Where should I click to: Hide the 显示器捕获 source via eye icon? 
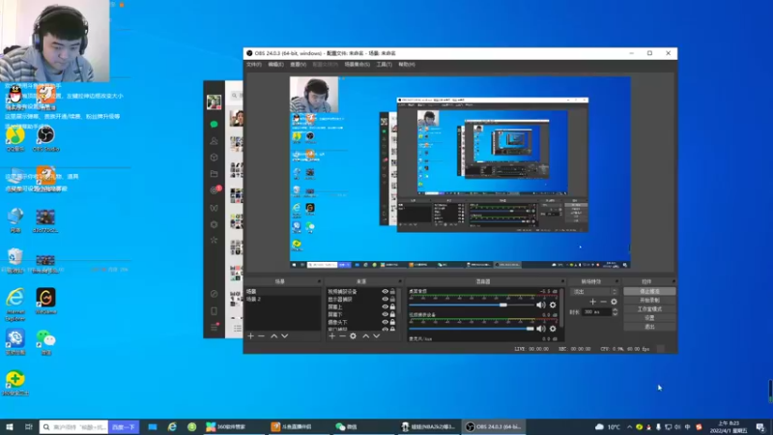coord(385,299)
